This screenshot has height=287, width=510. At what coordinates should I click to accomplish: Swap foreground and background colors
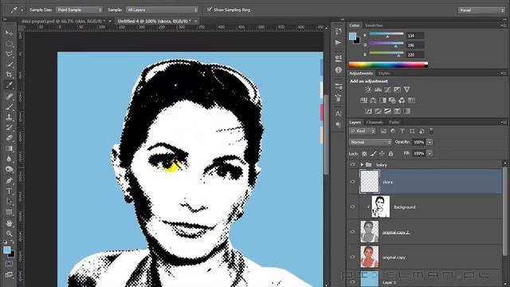click(x=13, y=242)
